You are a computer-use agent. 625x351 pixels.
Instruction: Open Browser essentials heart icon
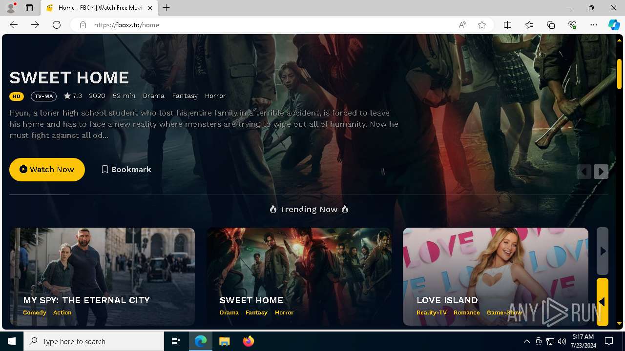coord(572,25)
